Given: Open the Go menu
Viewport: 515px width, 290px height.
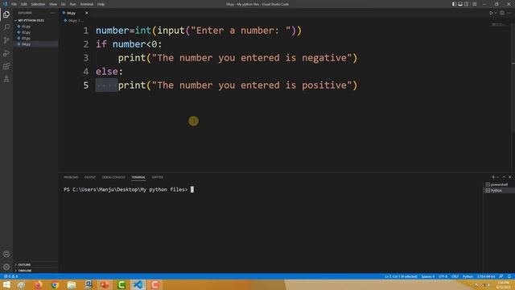Looking at the screenshot, I should pos(63,4).
